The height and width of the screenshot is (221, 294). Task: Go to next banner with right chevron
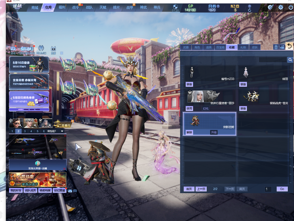[x=47, y=98]
